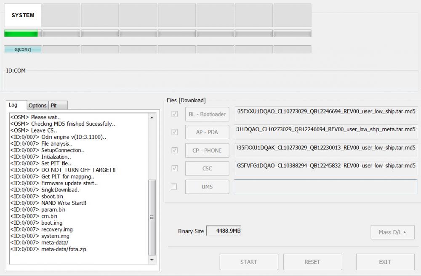Toggle the BL - Bootloader checkbox
The image size is (421, 276).
click(175, 114)
